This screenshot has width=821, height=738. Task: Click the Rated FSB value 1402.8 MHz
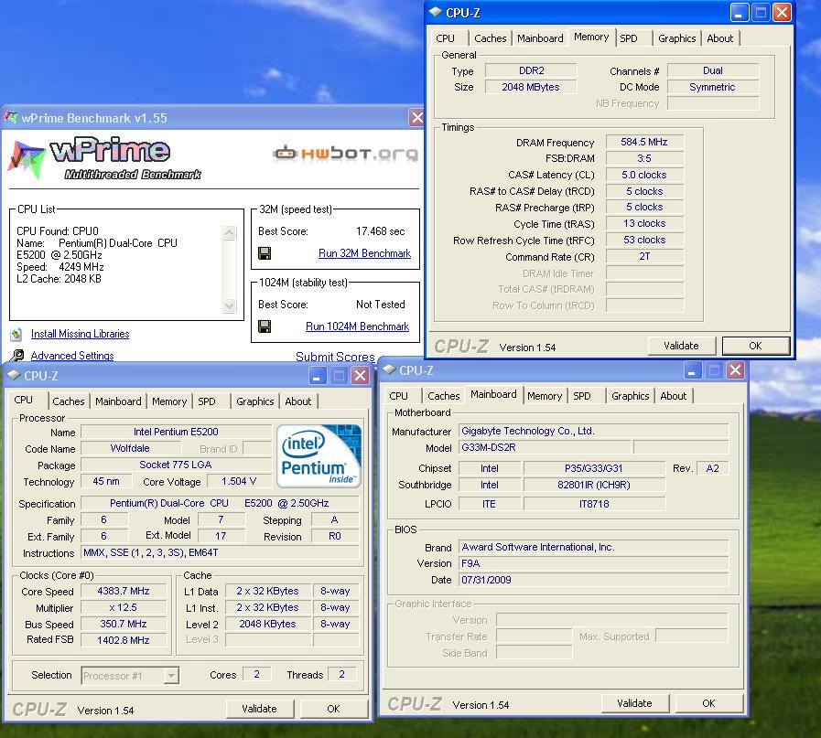[124, 640]
